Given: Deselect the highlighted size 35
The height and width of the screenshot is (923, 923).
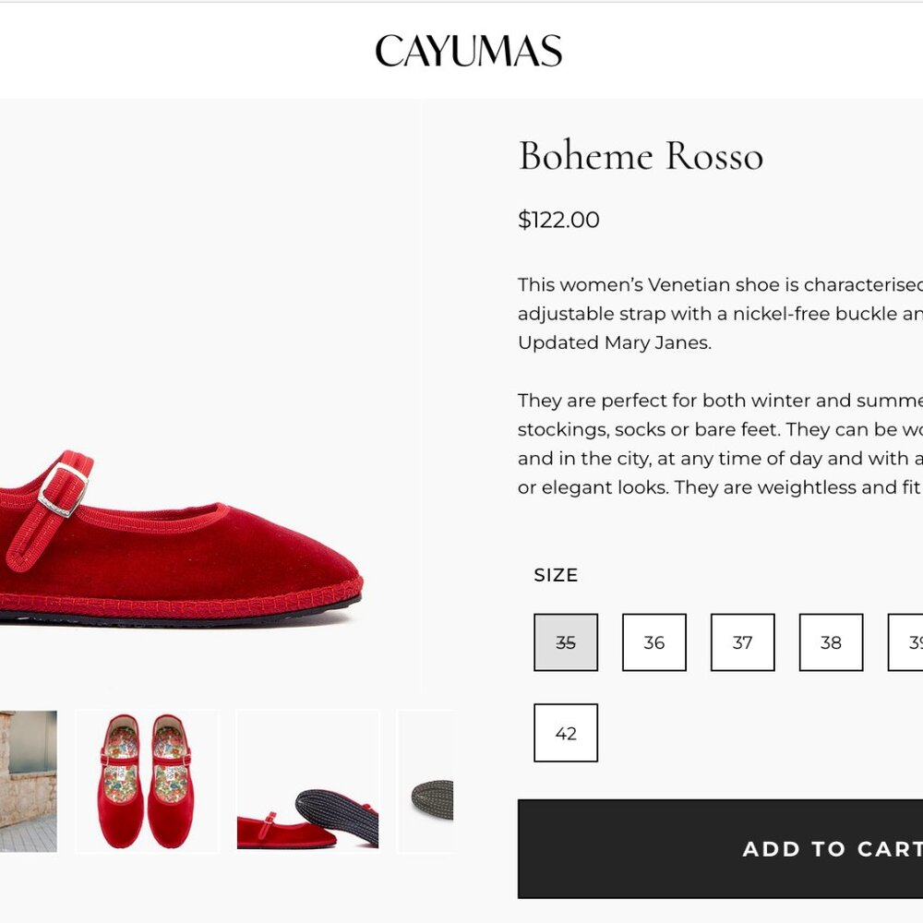Looking at the screenshot, I should pos(567,642).
